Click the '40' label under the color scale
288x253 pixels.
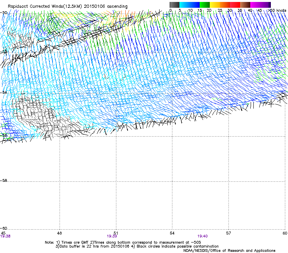250,11
